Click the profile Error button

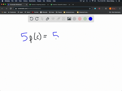(x=113, y=9)
